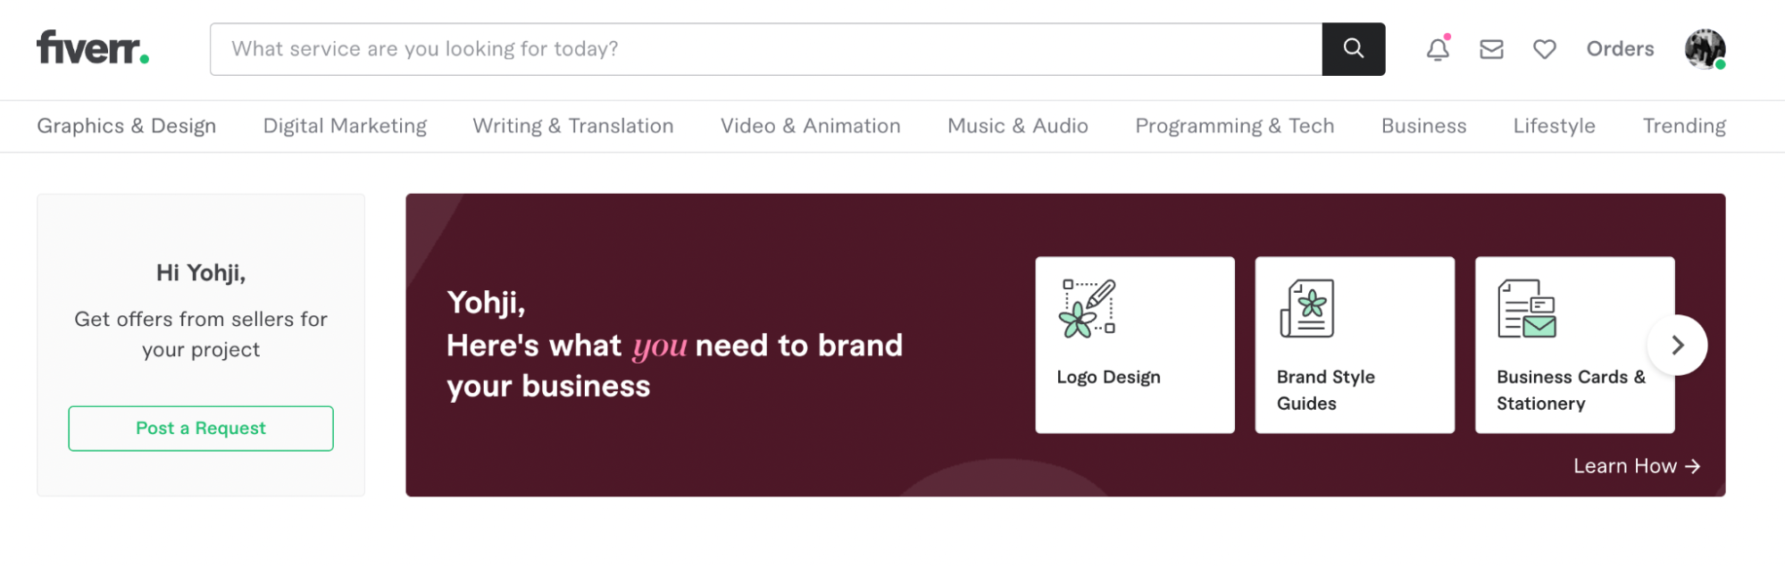Open the favorites heart icon

tap(1545, 49)
